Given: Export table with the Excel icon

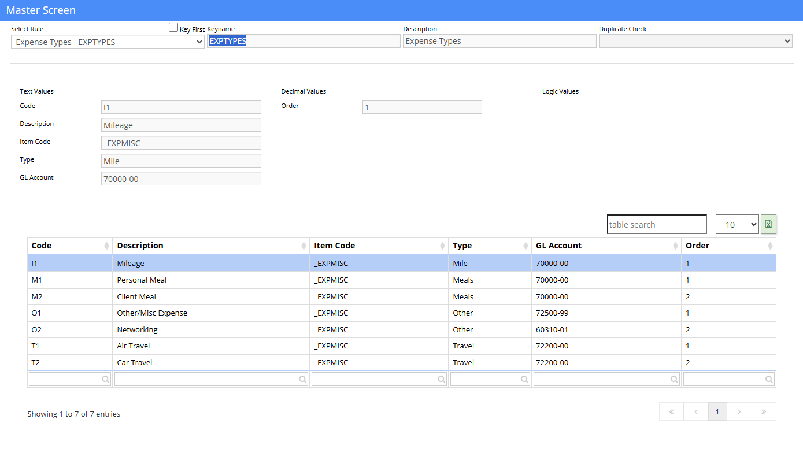Looking at the screenshot, I should tap(768, 224).
